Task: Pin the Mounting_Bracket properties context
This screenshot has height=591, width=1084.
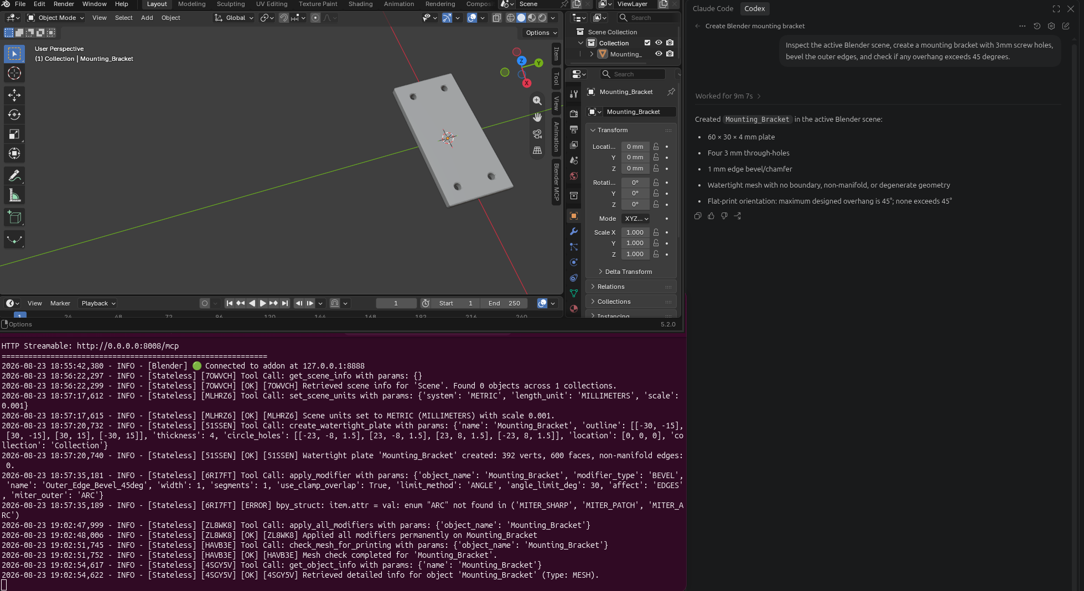Action: click(671, 92)
